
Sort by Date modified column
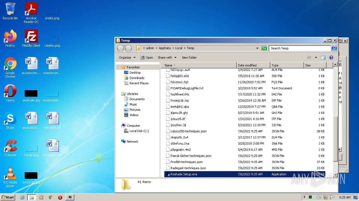[x=253, y=65]
